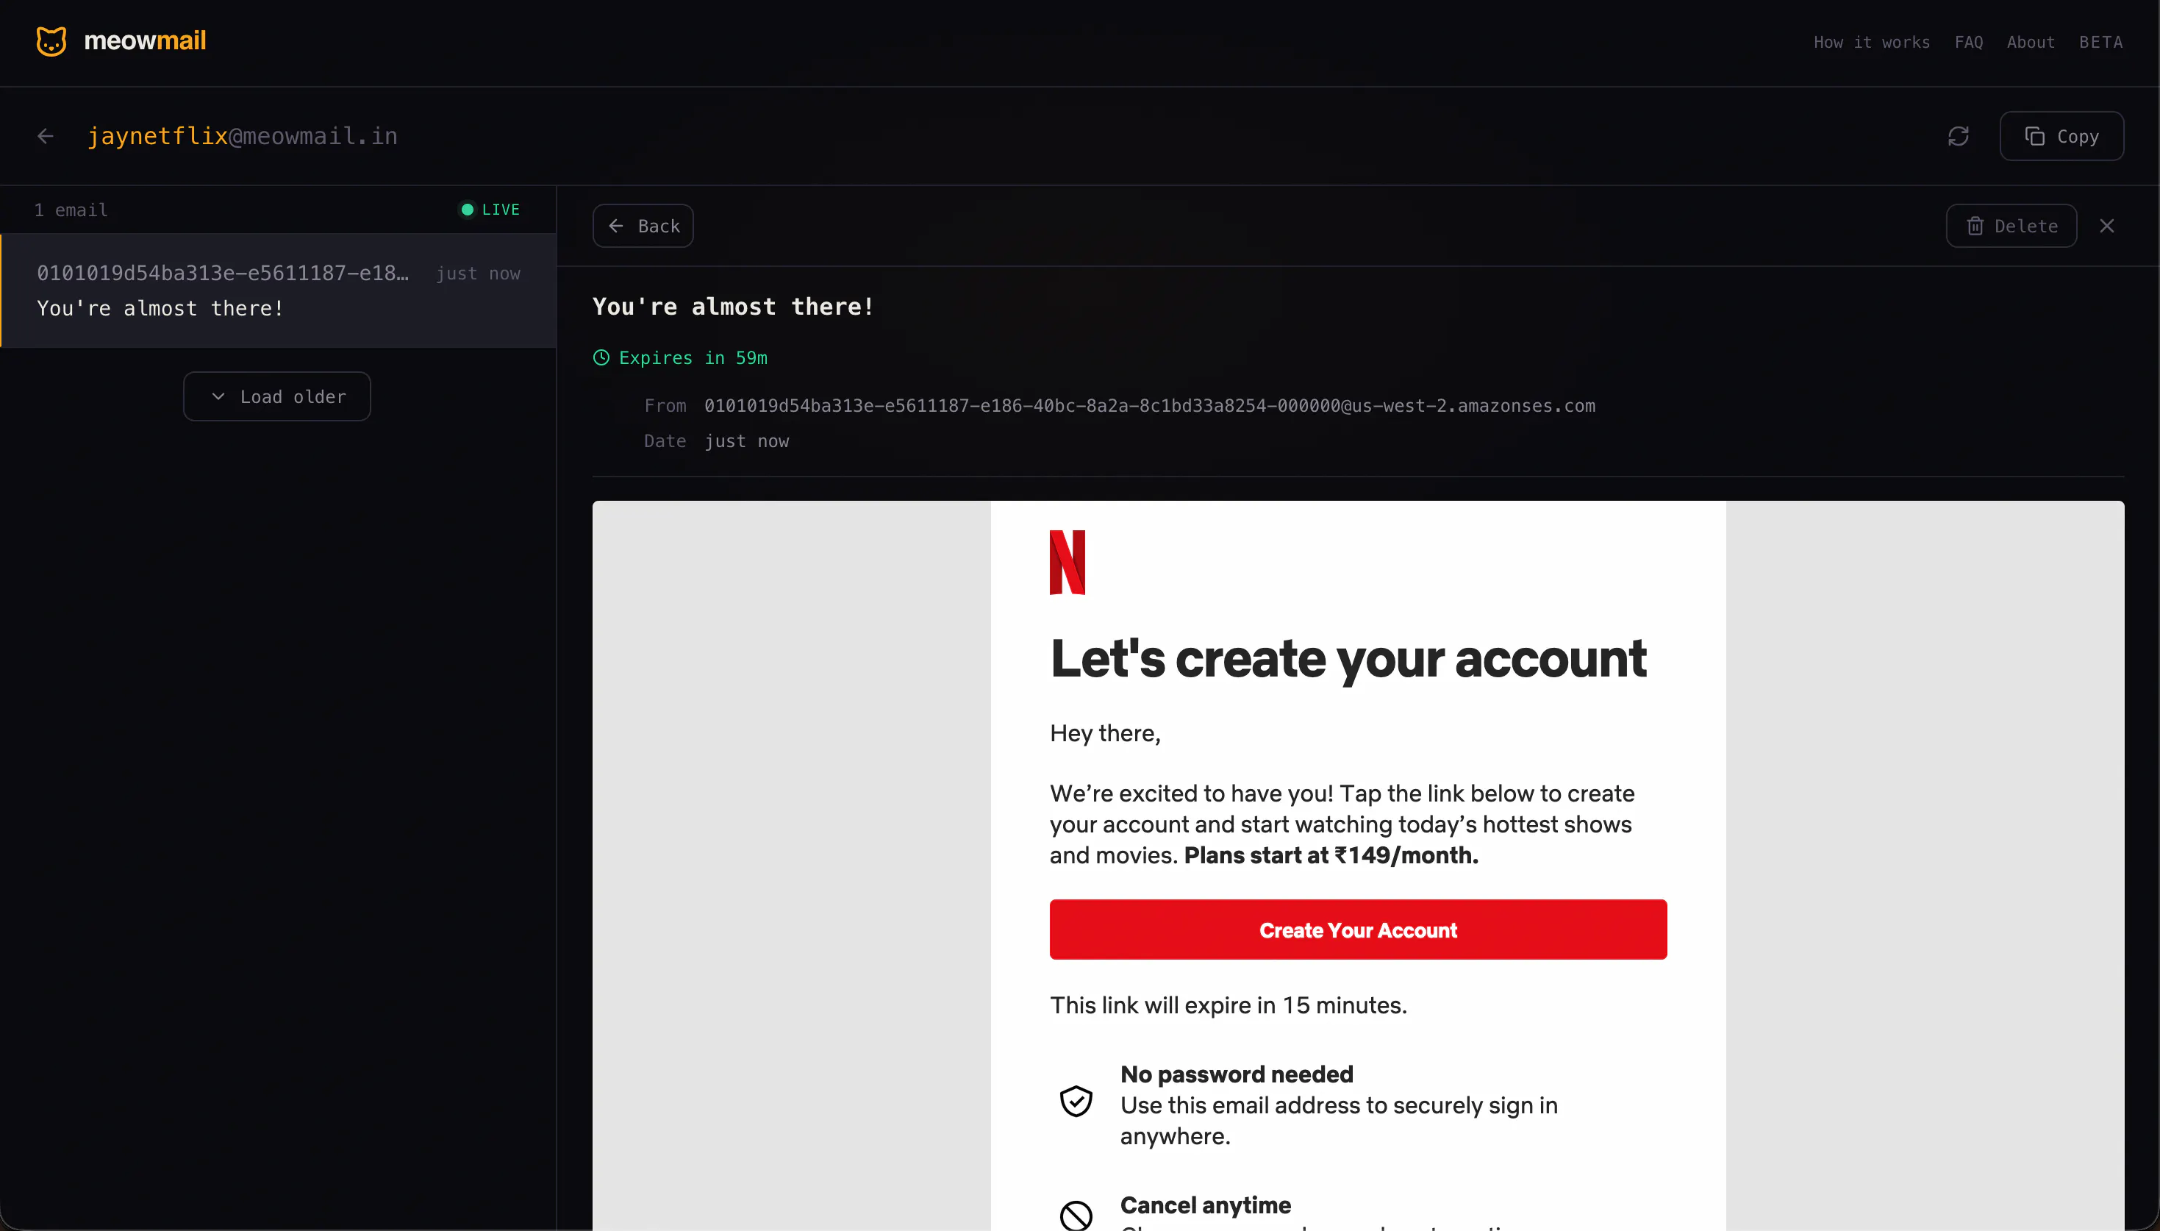Expand older emails with Load older
This screenshot has width=2160, height=1231.
[x=277, y=396]
